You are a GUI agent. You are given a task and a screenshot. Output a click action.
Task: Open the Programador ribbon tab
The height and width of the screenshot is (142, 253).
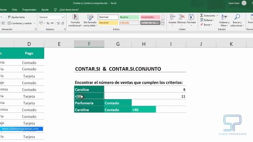29,9
